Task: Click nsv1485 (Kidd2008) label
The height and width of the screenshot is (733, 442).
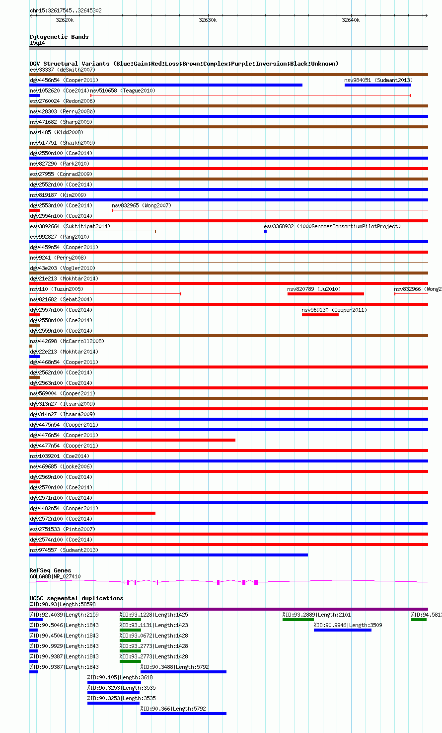Action: coord(57,132)
